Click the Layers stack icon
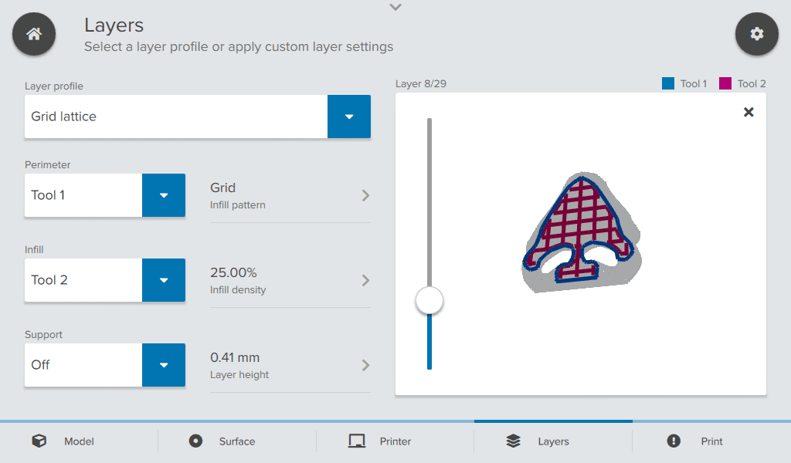 514,441
